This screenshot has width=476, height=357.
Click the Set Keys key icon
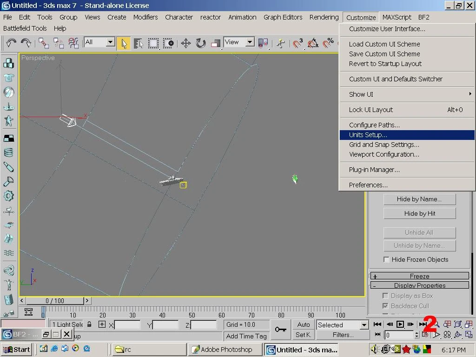click(280, 330)
